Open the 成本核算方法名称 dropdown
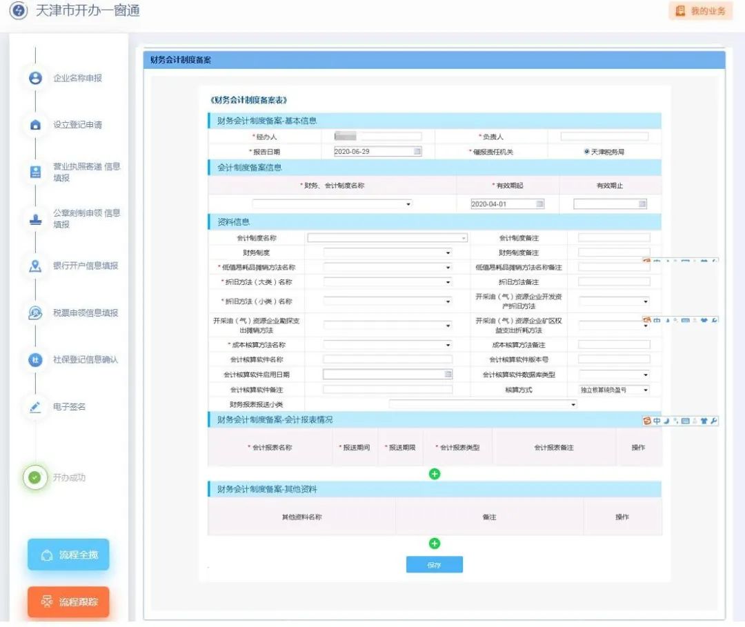 [x=387, y=345]
